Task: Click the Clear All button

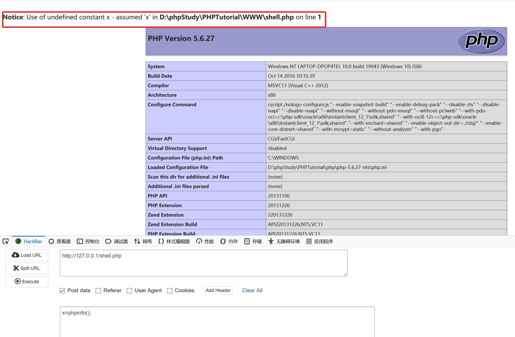Action: coord(252,290)
